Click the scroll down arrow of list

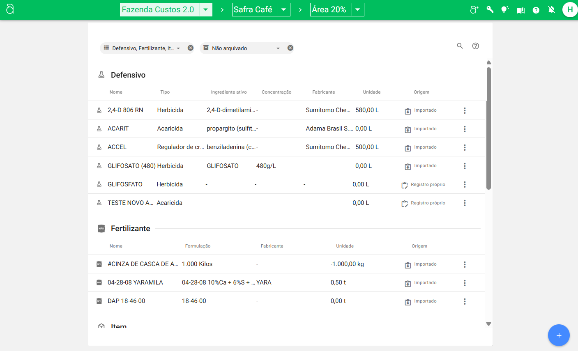[488, 324]
